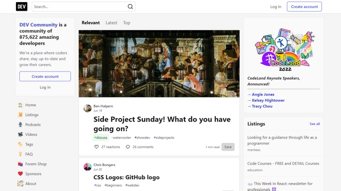Click the search magnifier icon
Screen dimensions: 341x191
pyautogui.click(x=130, y=6)
